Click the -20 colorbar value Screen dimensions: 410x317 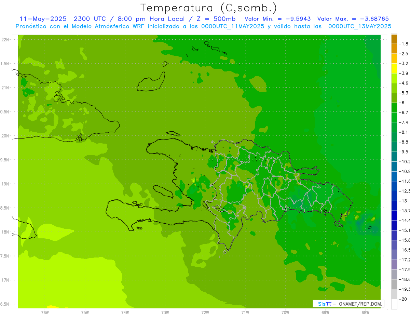point(404,299)
